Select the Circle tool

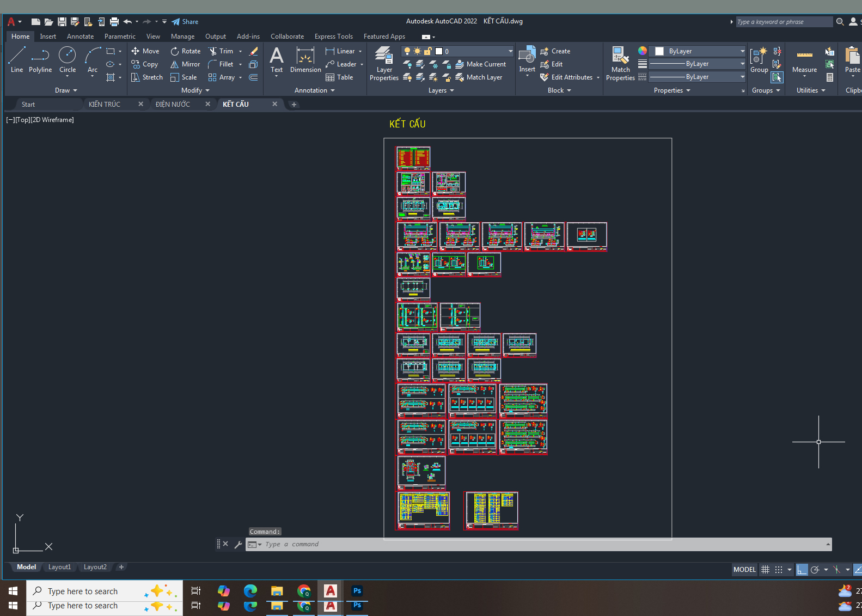point(67,59)
